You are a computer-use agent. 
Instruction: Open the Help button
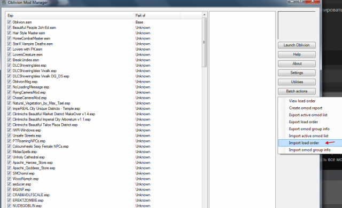[297, 54]
